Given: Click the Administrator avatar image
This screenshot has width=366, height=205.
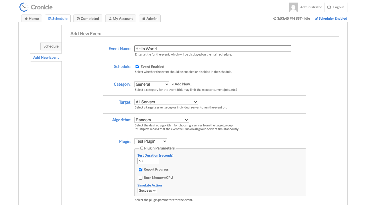Looking at the screenshot, I should pos(293,7).
